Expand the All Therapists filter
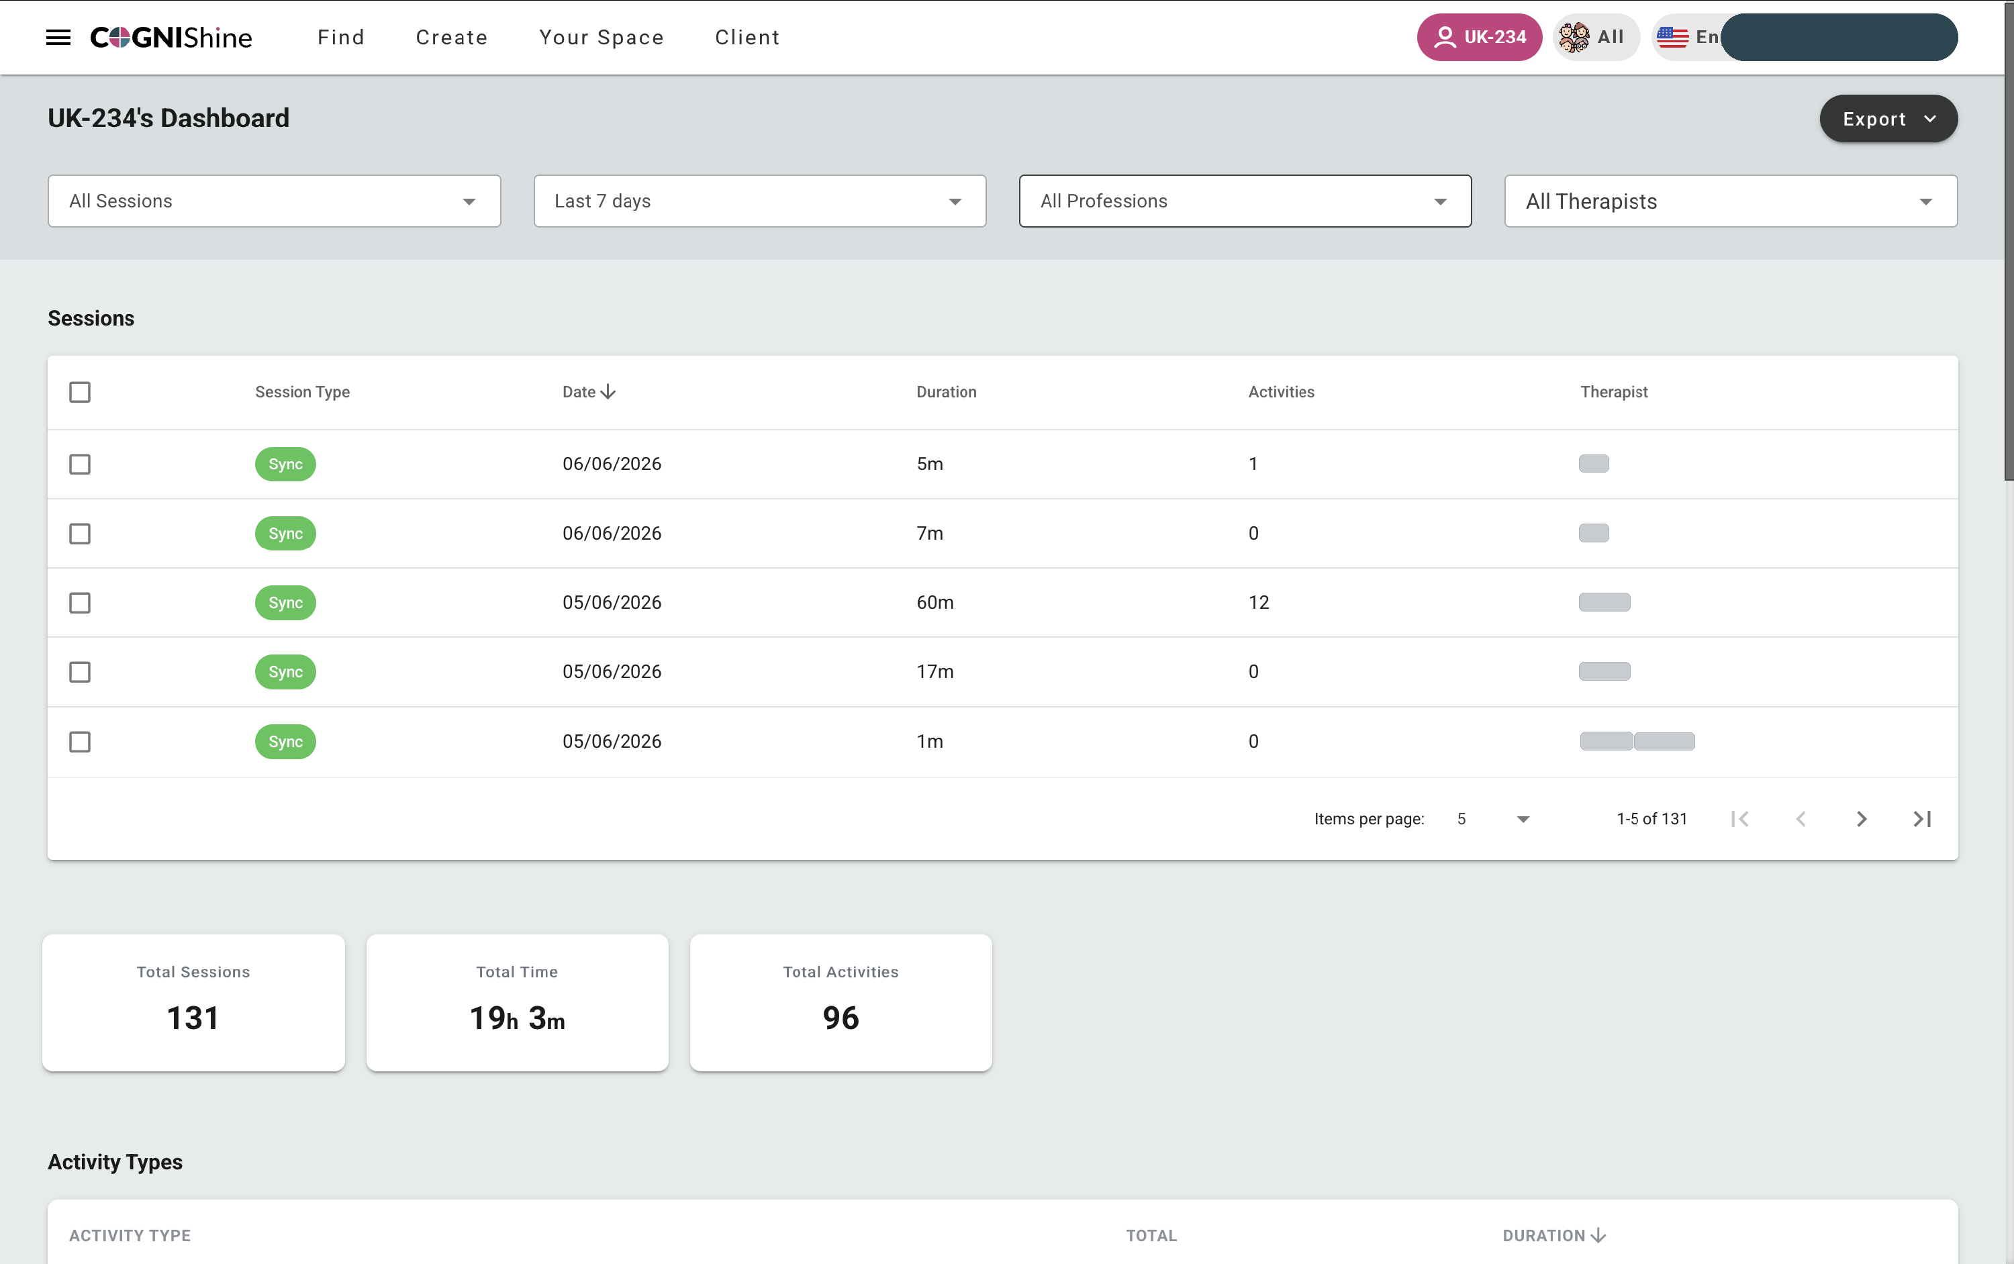 1731,201
